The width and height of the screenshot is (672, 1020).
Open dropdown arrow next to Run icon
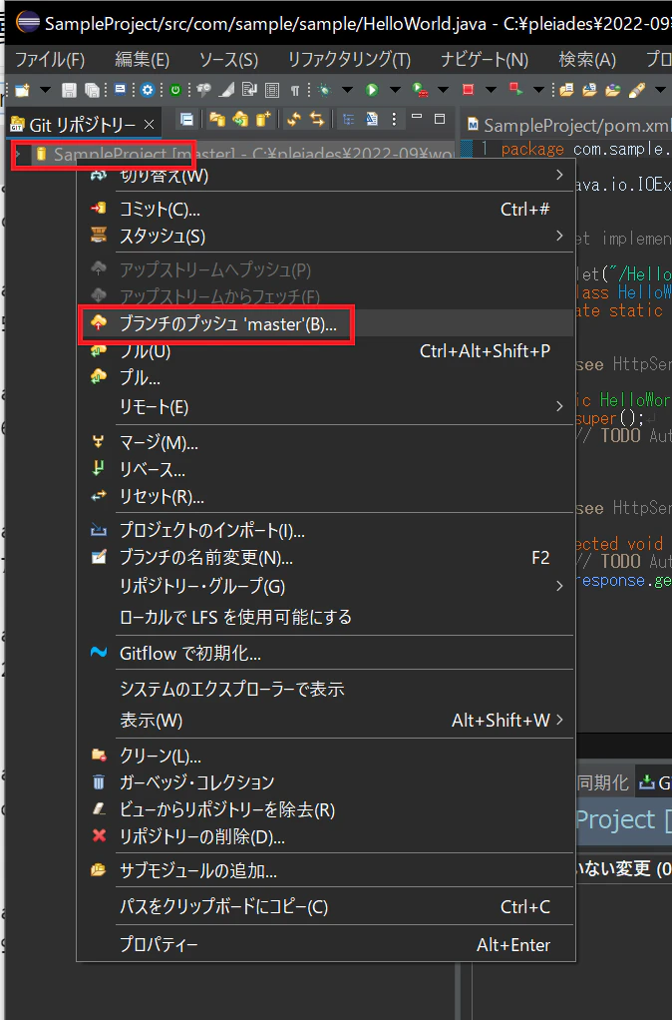pos(395,90)
